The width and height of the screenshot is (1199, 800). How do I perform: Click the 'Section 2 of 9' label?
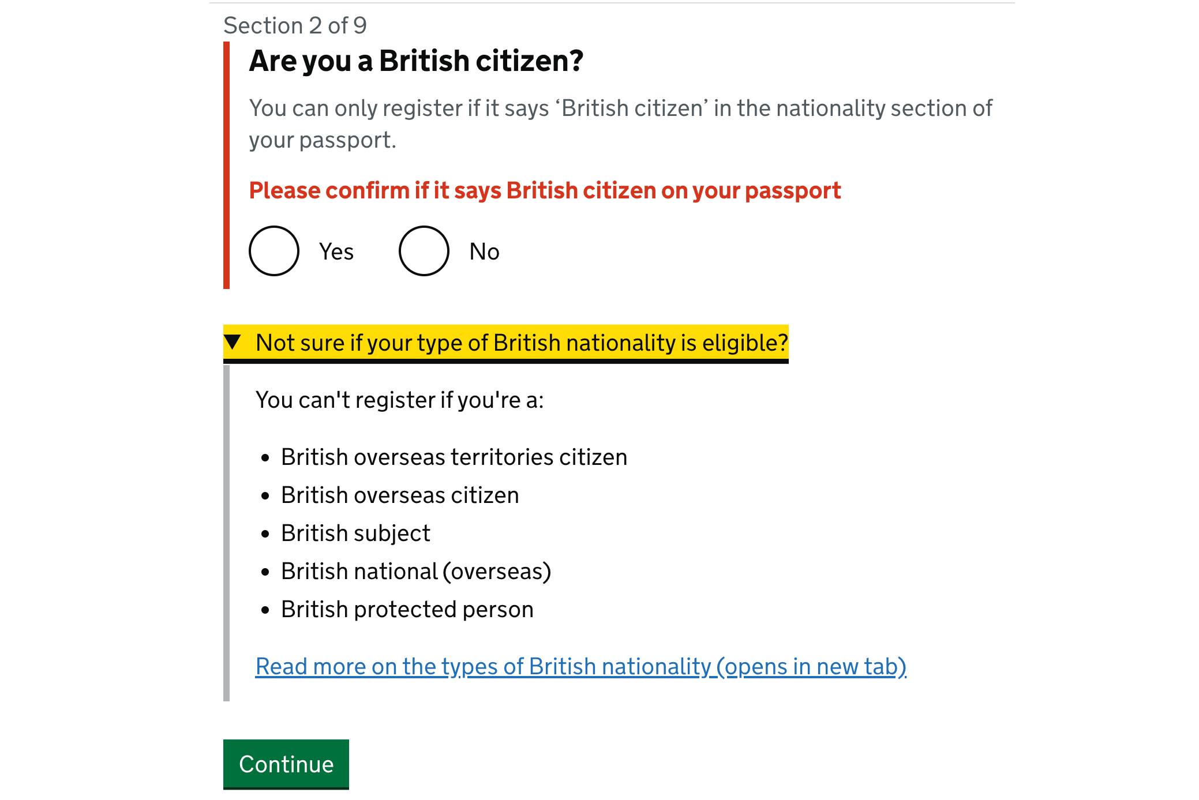(295, 25)
